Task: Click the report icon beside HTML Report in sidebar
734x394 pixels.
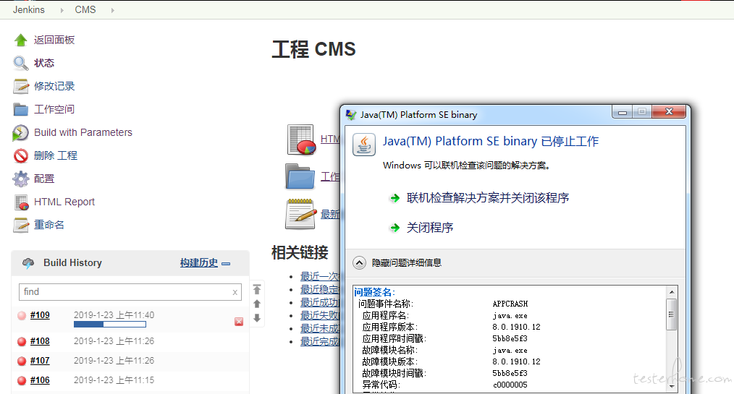Action: click(x=22, y=202)
